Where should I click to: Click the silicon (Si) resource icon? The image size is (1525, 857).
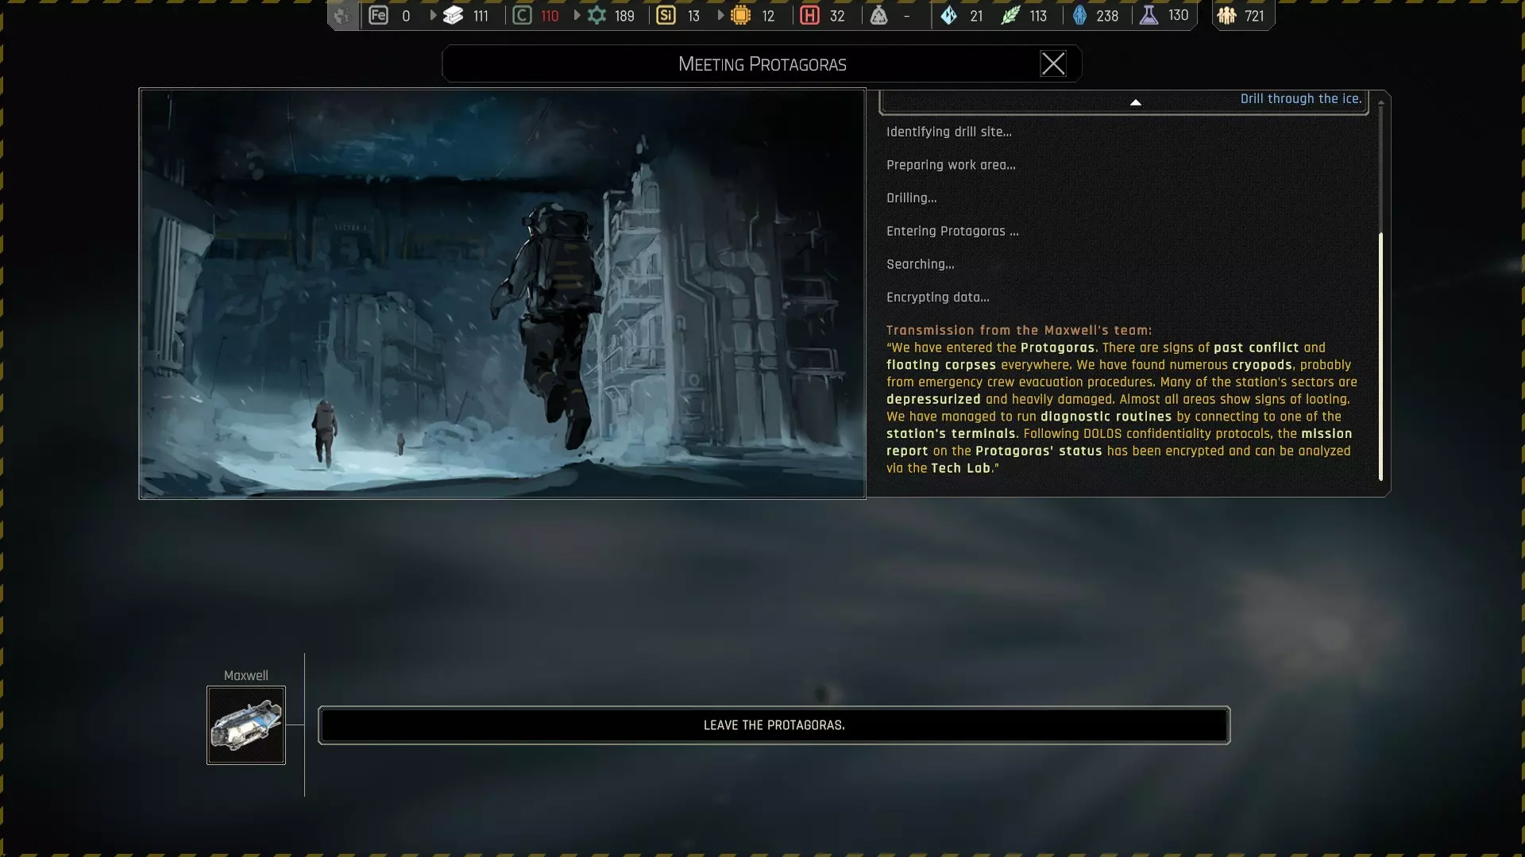click(x=666, y=15)
